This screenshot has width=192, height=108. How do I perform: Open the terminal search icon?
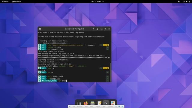coord(93,29)
